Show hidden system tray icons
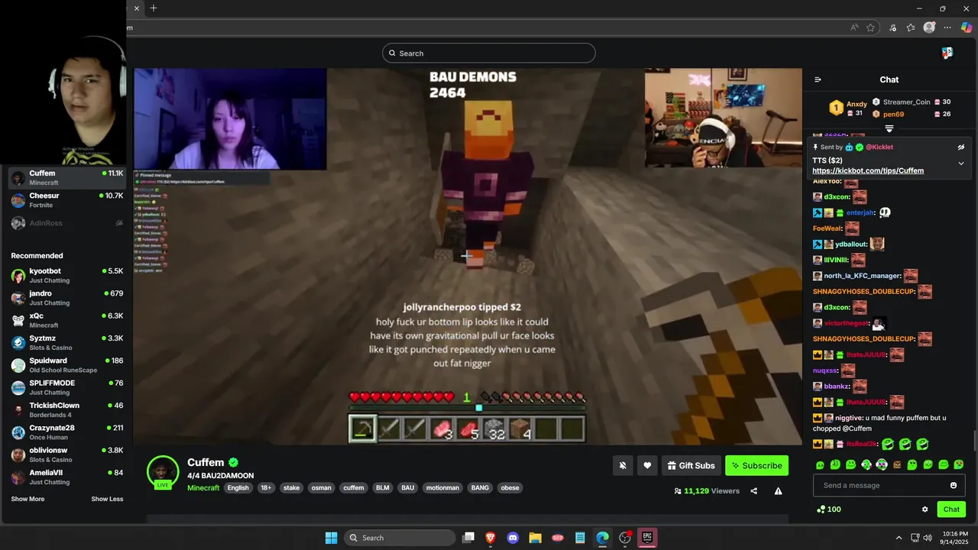The image size is (978, 550). tap(899, 538)
